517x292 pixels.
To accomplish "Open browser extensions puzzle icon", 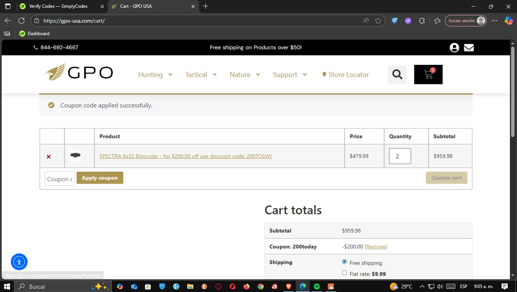I will point(422,21).
